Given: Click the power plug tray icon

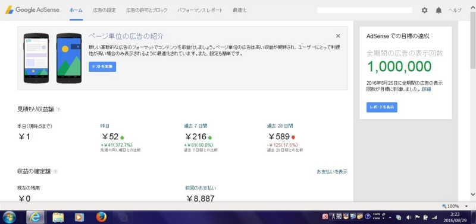Looking at the screenshot, I should tap(425, 217).
